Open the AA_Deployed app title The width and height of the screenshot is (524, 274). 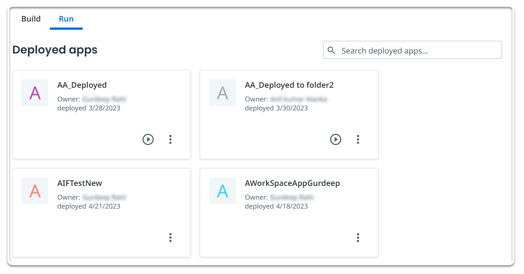point(82,85)
